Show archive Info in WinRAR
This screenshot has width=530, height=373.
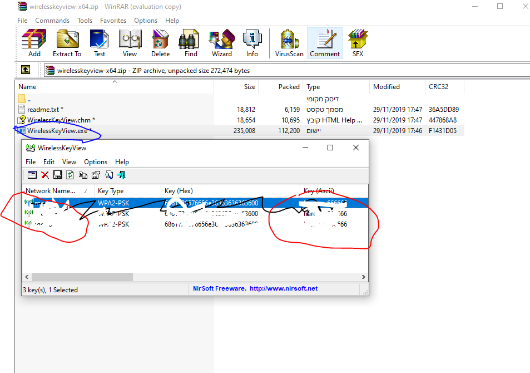tap(252, 43)
